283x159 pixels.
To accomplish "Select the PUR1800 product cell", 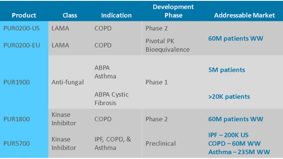I will coord(17,119).
